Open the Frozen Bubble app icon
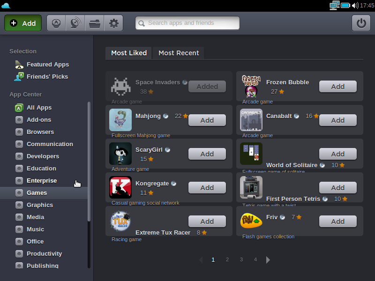Image resolution: width=375 pixels, height=281 pixels. [251, 86]
